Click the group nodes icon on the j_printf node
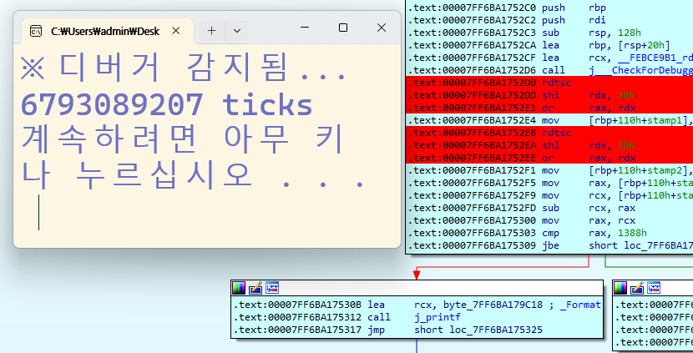This screenshot has width=693, height=353. pyautogui.click(x=272, y=288)
